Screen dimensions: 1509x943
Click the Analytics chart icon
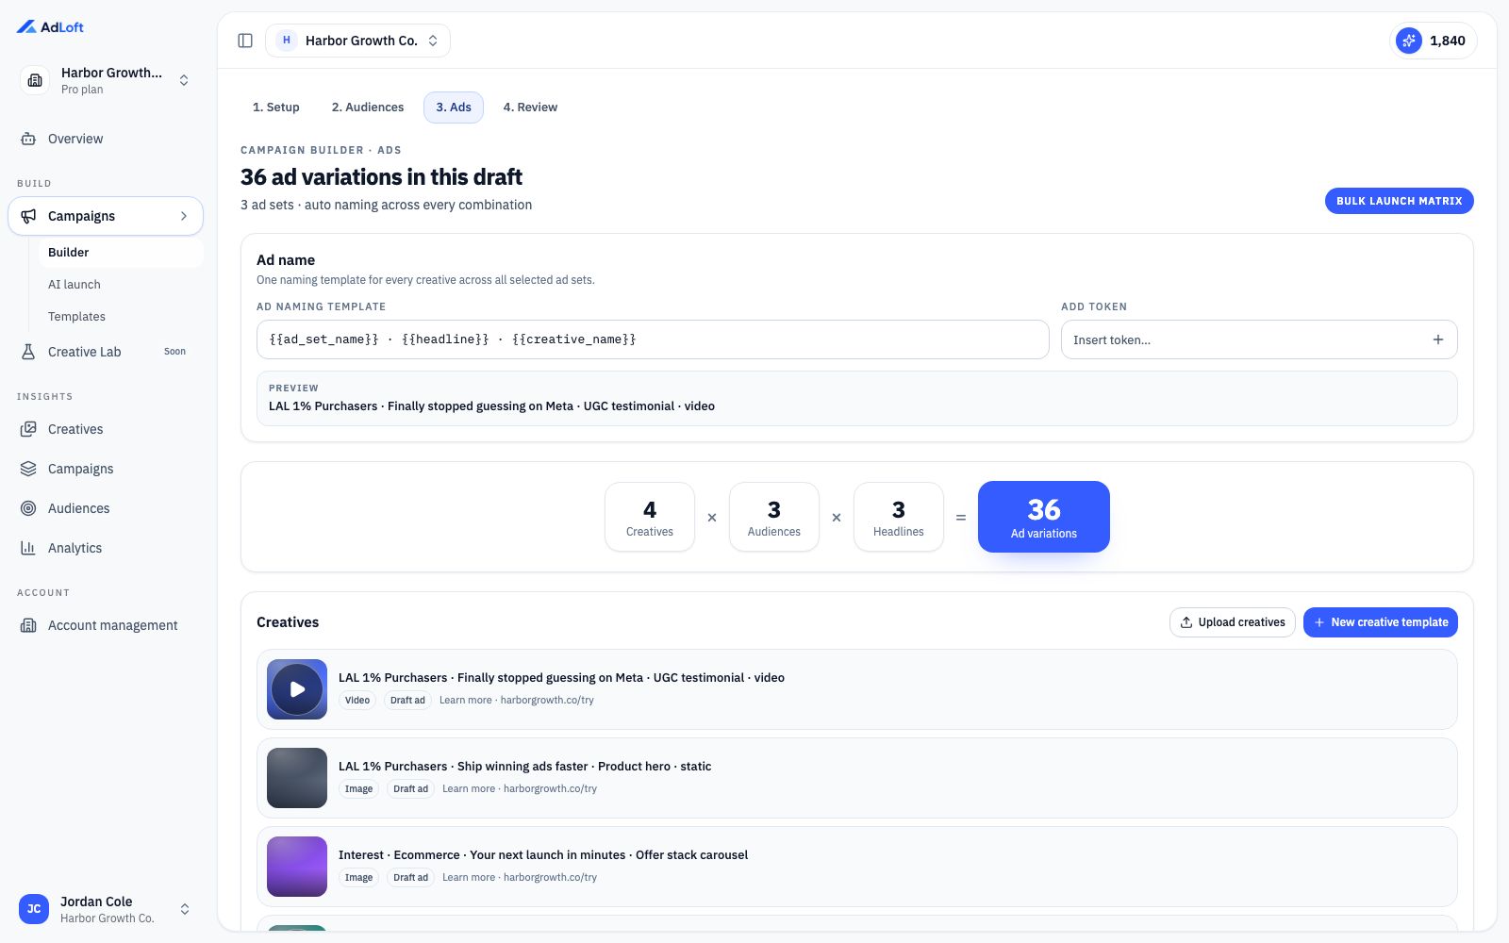point(28,548)
